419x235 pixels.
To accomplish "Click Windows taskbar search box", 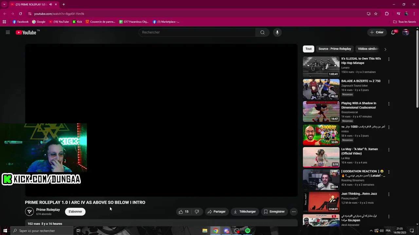I will pos(42,231).
